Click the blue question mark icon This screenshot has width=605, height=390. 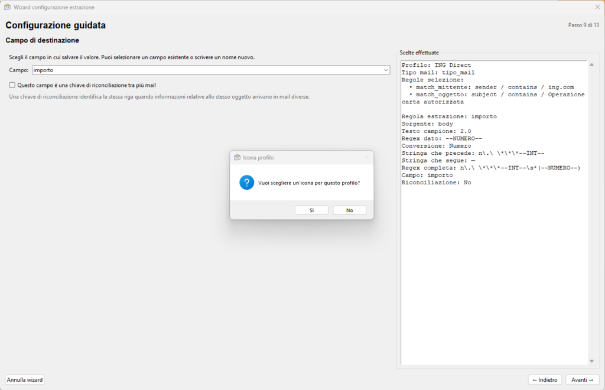(x=246, y=183)
